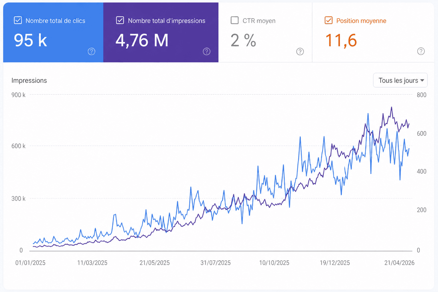
Task: Open help icon on the impressions card
Action: (206, 51)
